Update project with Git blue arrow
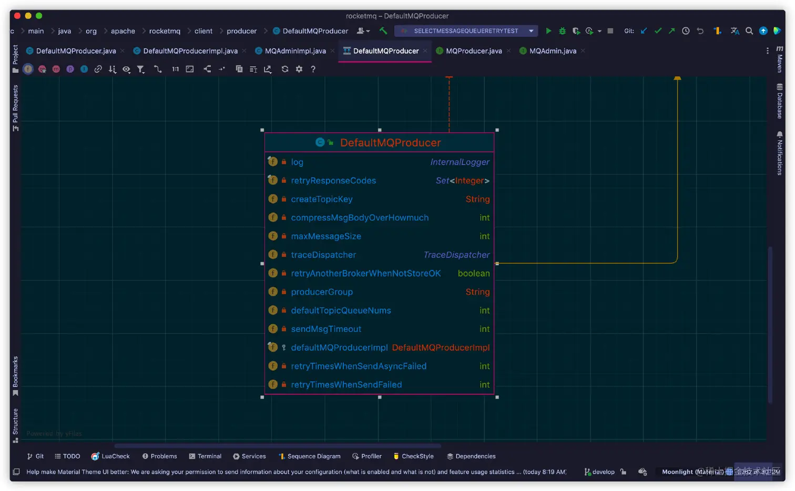This screenshot has height=491, width=795. pos(644,31)
